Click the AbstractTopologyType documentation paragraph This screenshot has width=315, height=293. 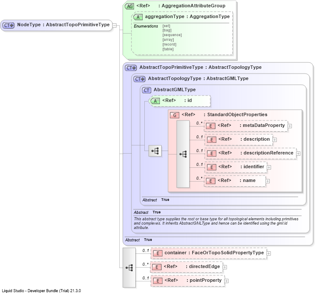coord(216,223)
